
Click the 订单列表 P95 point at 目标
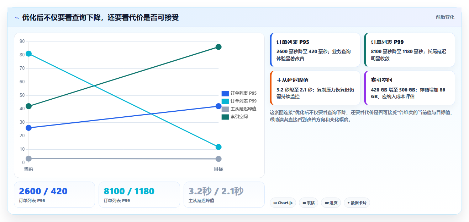point(218,106)
